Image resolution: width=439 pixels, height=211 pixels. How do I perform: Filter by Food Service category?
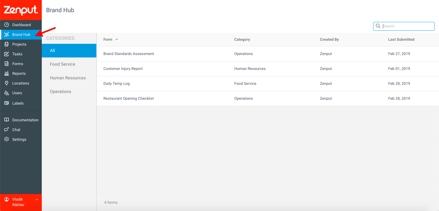click(69, 64)
